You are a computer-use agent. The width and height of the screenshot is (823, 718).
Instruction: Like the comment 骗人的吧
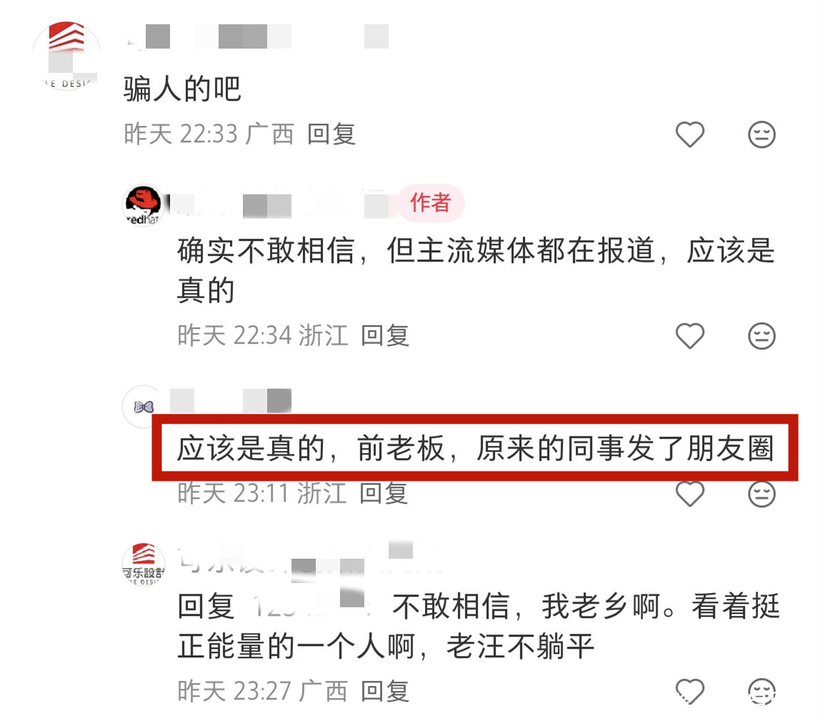(689, 134)
